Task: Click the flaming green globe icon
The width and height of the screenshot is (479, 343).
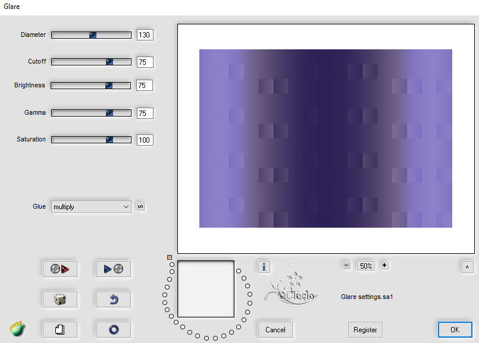Action: [17, 329]
